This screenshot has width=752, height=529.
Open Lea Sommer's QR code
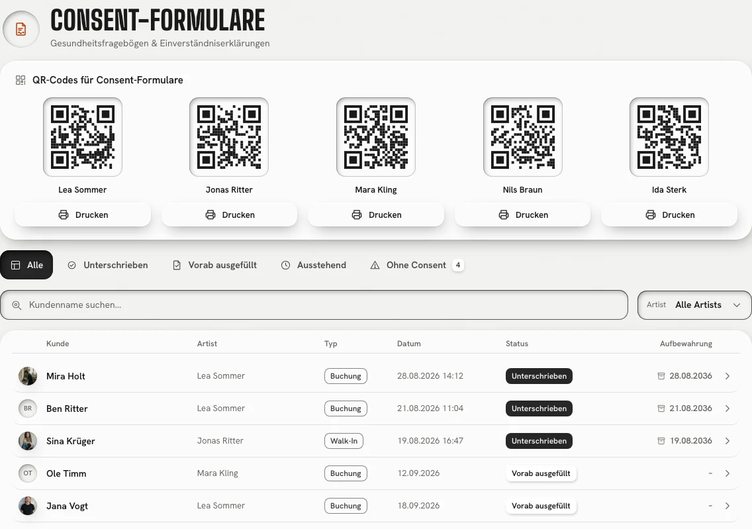pos(83,137)
